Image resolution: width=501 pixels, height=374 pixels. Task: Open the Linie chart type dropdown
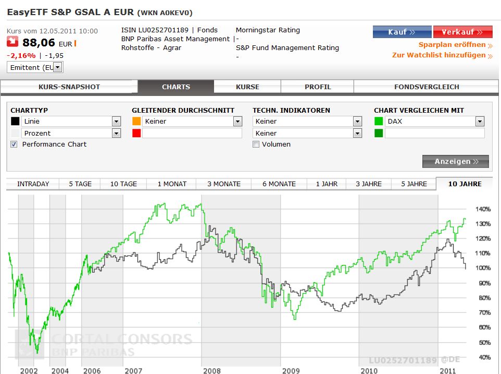[x=71, y=121]
